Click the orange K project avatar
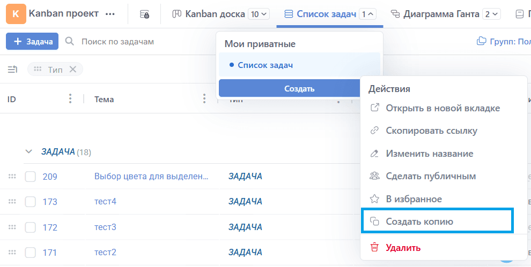Screen dimensions: 531x267 click(15, 14)
